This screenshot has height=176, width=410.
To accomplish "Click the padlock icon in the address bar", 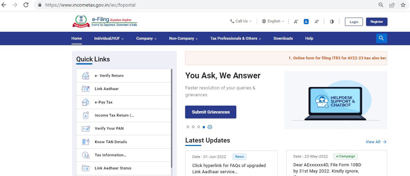I will pos(40,5).
